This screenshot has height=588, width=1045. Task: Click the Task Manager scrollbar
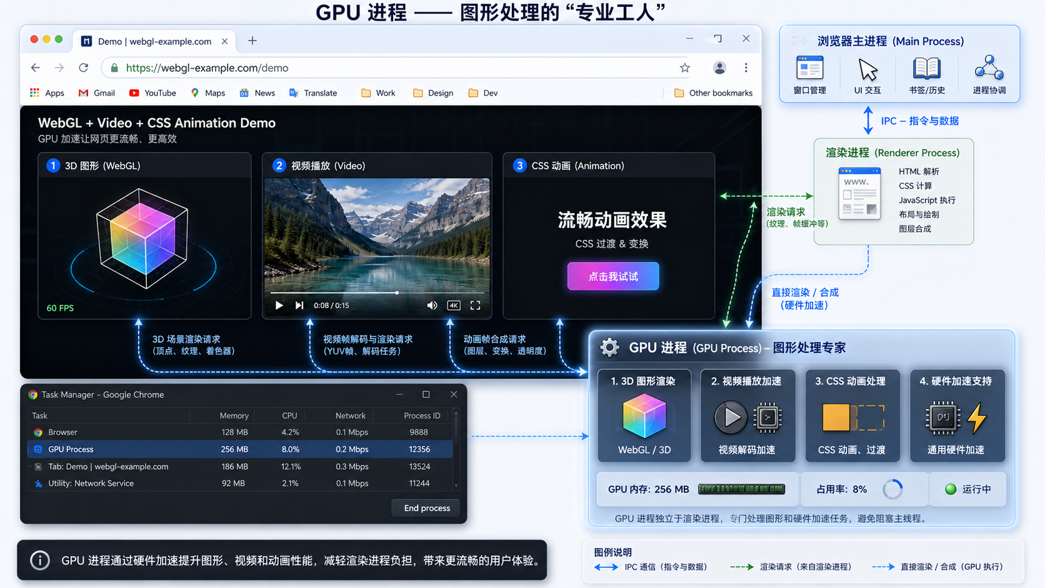pos(456,449)
